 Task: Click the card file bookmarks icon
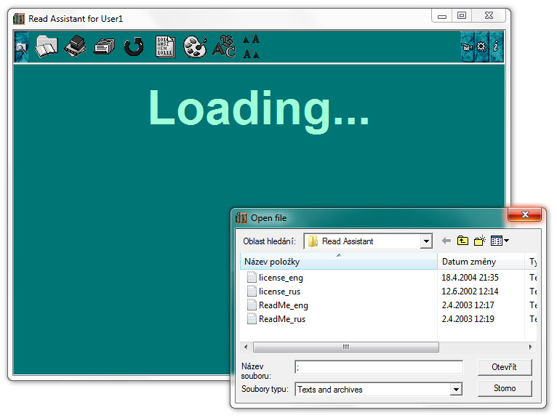point(105,47)
